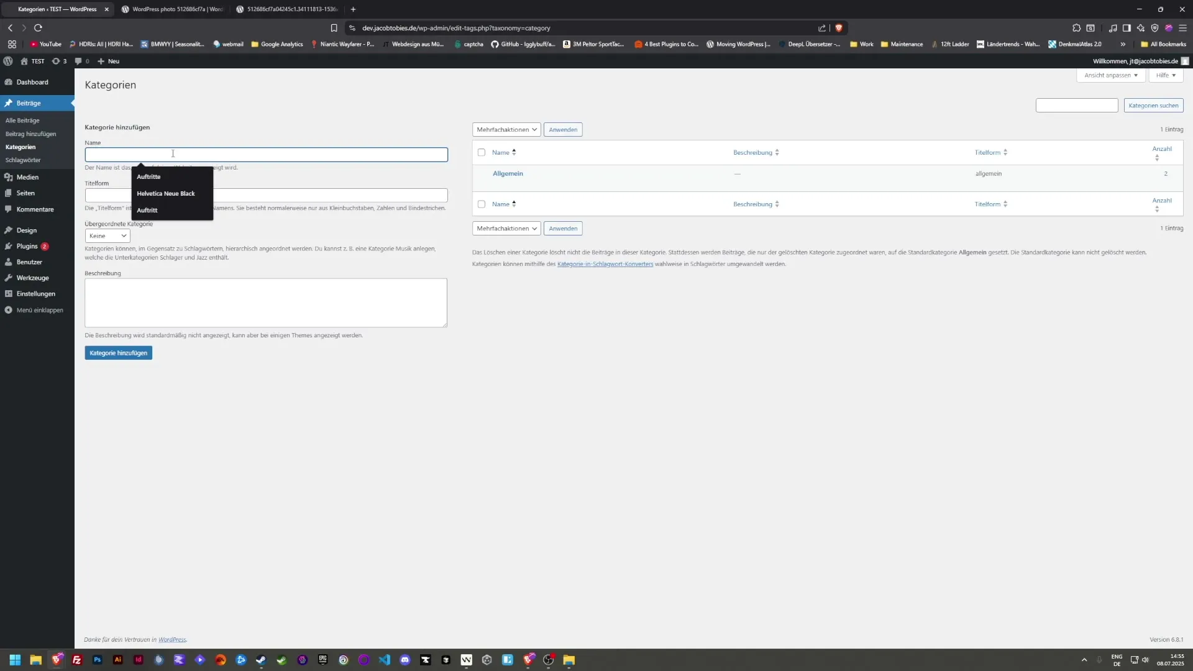Open the top Mehrfachaktionen dropdown

tap(506, 129)
